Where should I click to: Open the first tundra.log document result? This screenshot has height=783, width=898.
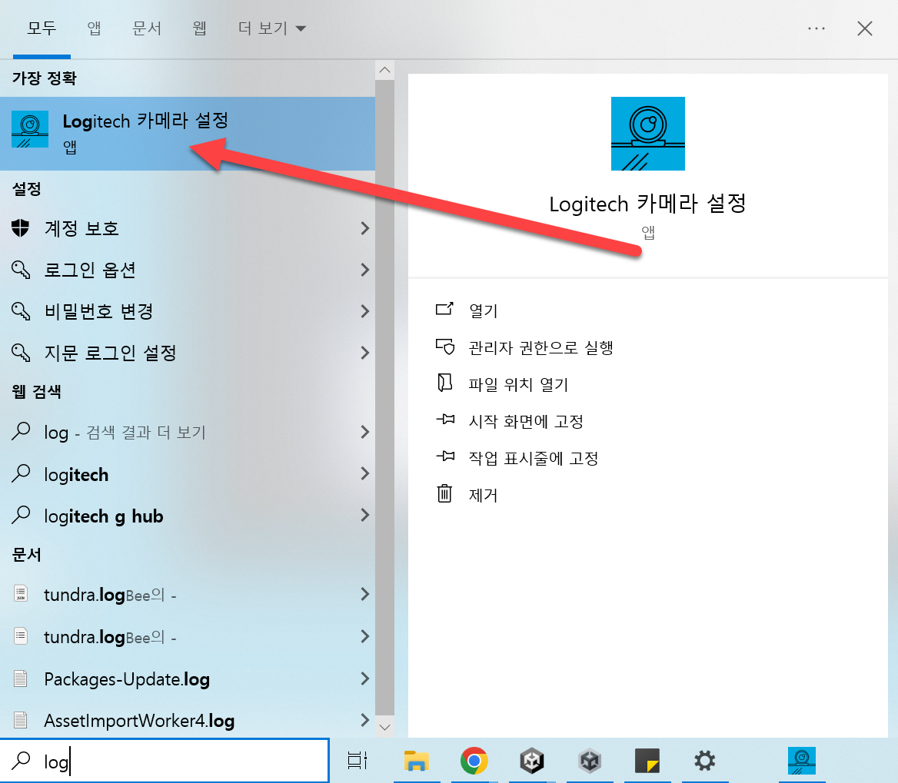(x=188, y=595)
